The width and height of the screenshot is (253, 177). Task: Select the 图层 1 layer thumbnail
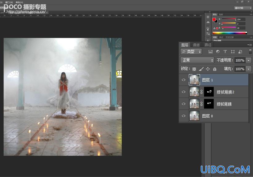[194, 80]
